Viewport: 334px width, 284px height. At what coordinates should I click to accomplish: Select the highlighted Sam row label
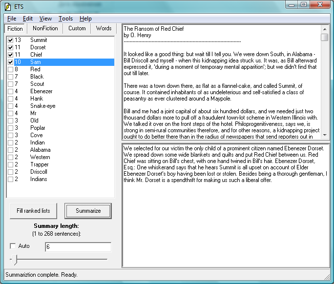point(35,62)
